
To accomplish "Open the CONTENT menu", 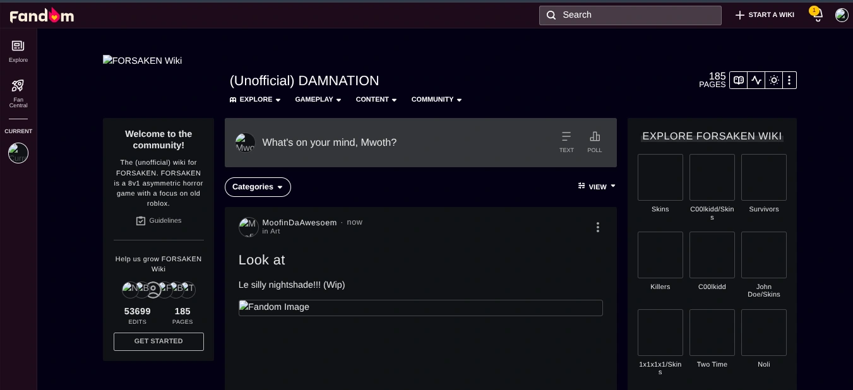I will pos(376,100).
